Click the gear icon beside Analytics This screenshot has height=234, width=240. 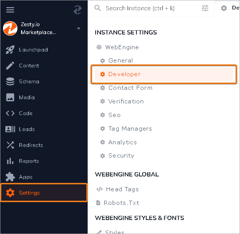(x=102, y=142)
